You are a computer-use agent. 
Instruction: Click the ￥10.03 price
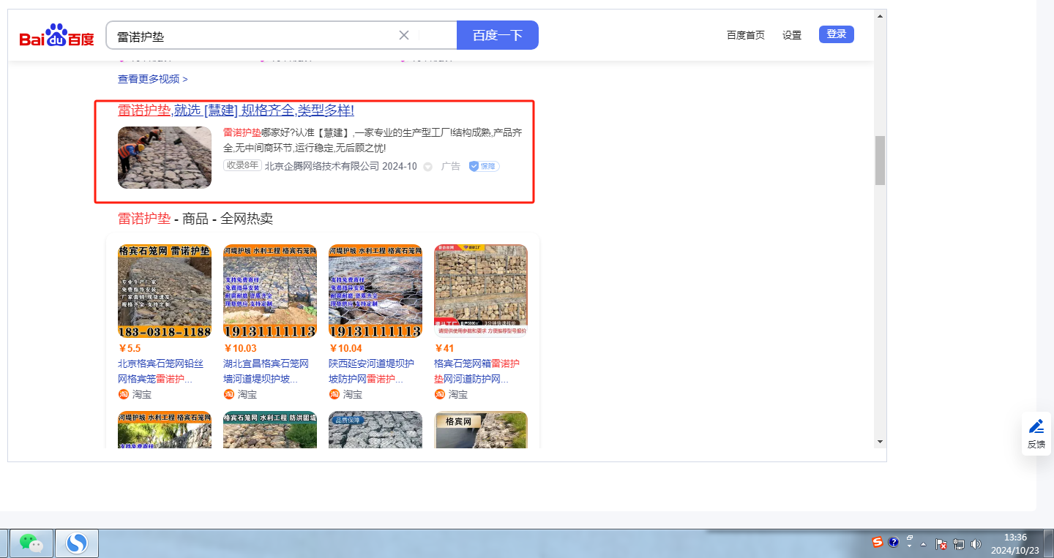pos(240,348)
